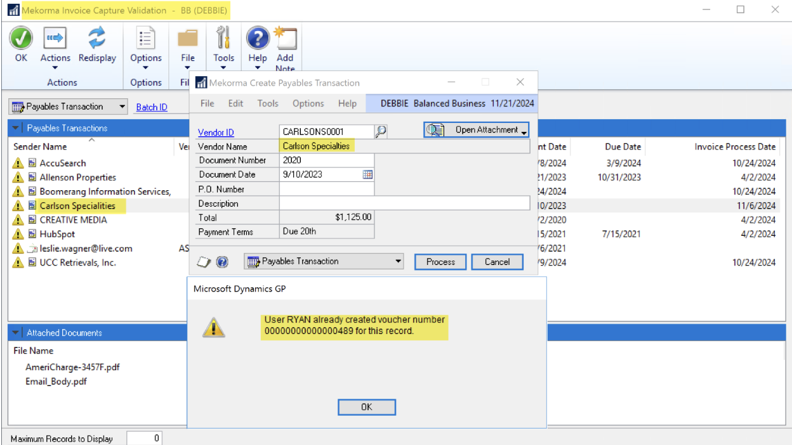The image size is (792, 445).
Task: Select the AccuSearch sender row
Action: [63, 163]
